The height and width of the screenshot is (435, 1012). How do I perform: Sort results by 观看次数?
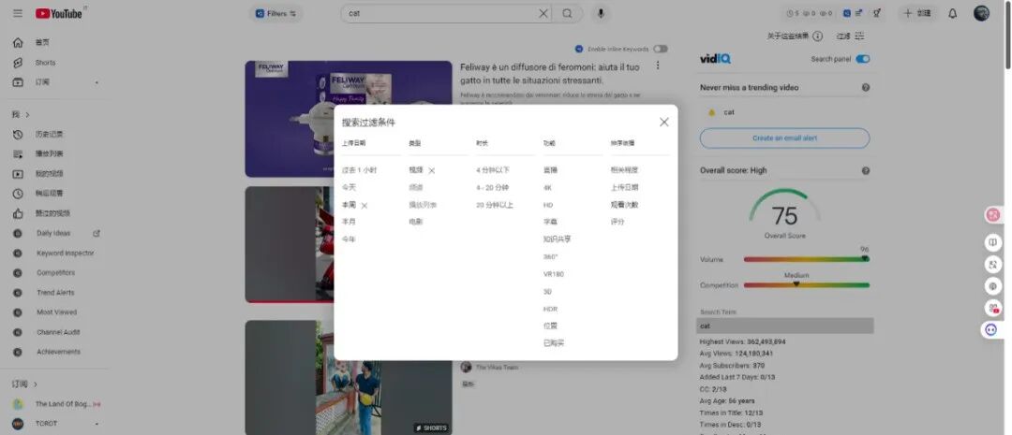click(x=624, y=204)
